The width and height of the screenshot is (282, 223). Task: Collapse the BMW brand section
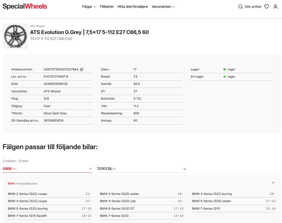coord(47,169)
